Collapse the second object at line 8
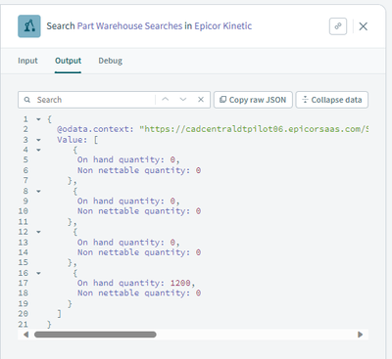 click(38, 191)
